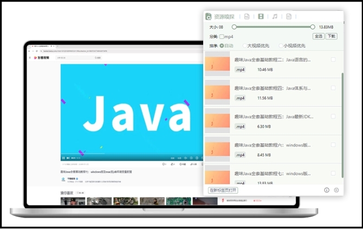
Task: Click the maximum size slider handle at 13.83MB
Action: coord(313,27)
